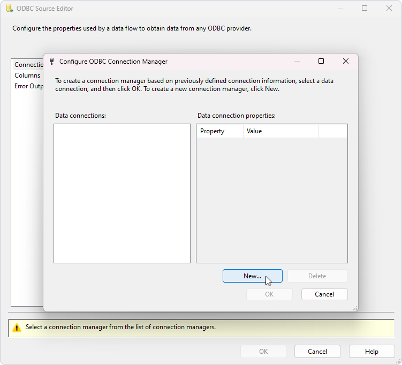Screen dimensions: 402x365
Task: Cancel the Configure ODBC Connection Manager dialog
Action: [324, 294]
